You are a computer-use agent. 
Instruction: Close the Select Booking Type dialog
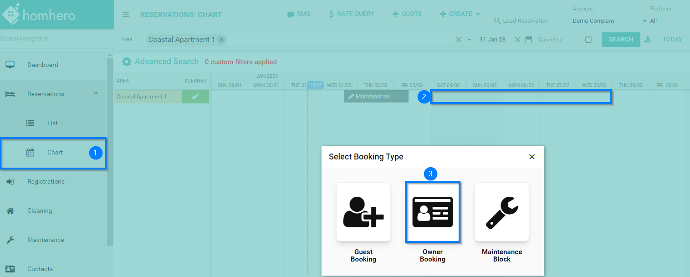click(532, 157)
